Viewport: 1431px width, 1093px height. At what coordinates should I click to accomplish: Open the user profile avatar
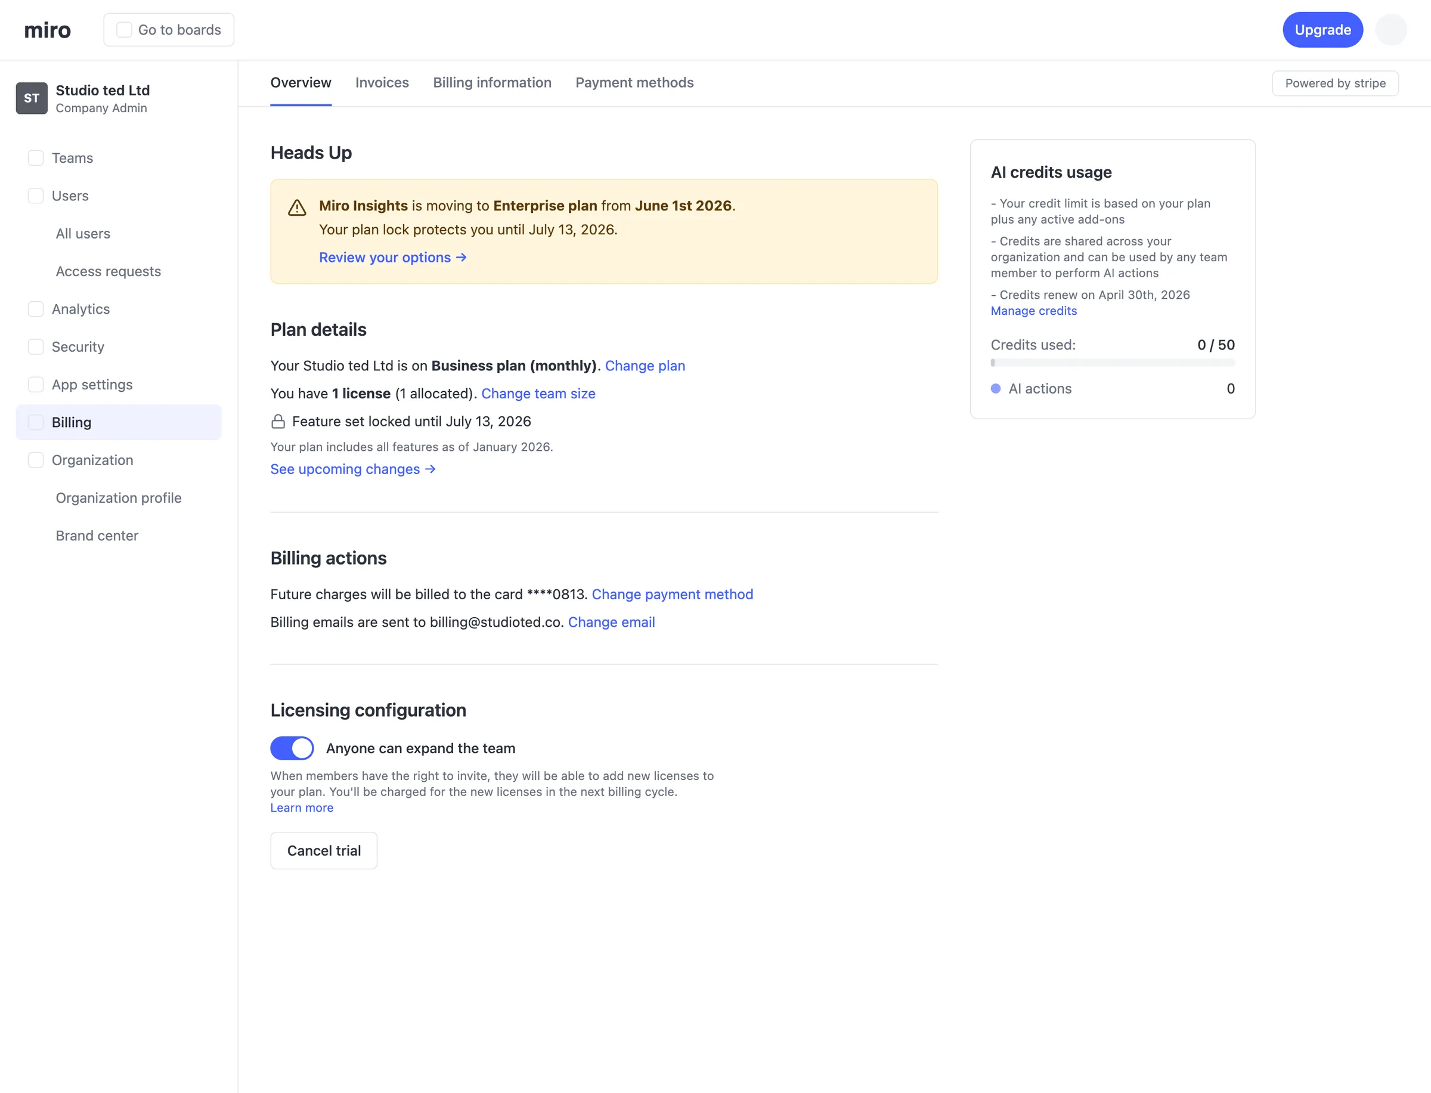pyautogui.click(x=1390, y=30)
